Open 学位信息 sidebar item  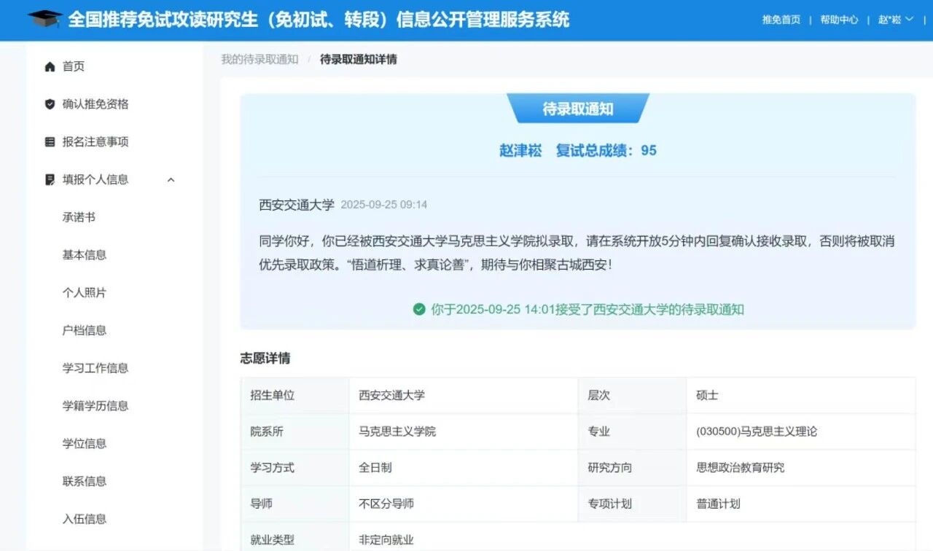click(x=85, y=443)
